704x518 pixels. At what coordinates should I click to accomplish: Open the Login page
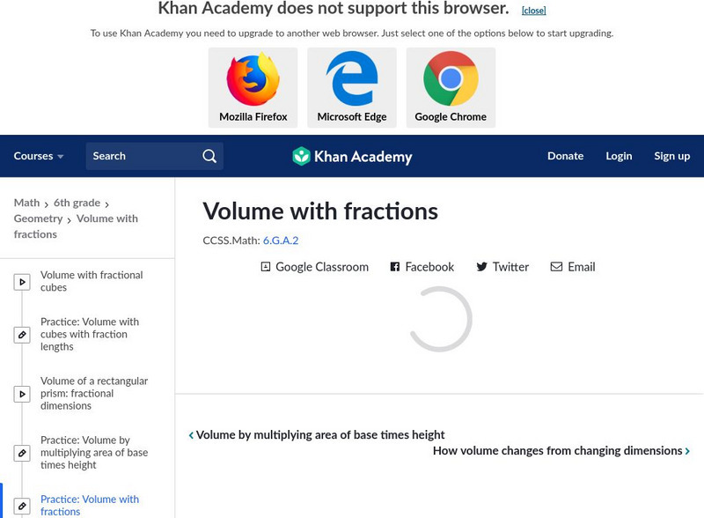[x=619, y=156]
